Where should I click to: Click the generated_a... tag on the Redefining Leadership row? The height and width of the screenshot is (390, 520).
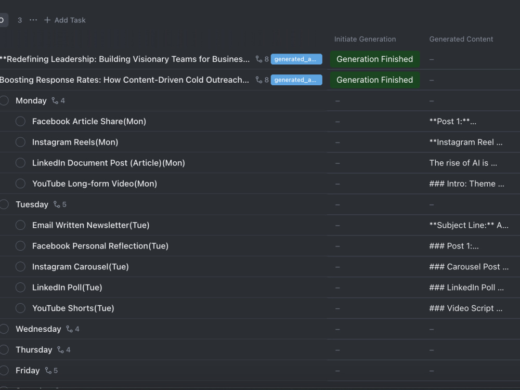pos(296,59)
